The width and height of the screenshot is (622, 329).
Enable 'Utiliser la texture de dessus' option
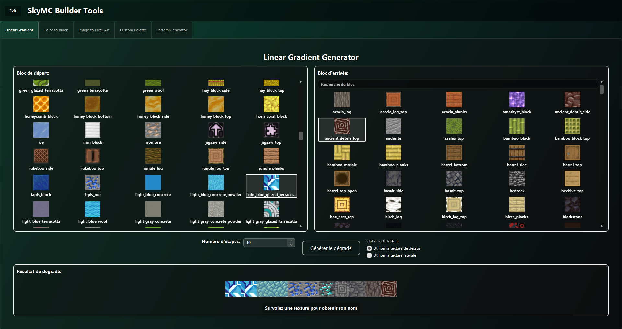369,248
